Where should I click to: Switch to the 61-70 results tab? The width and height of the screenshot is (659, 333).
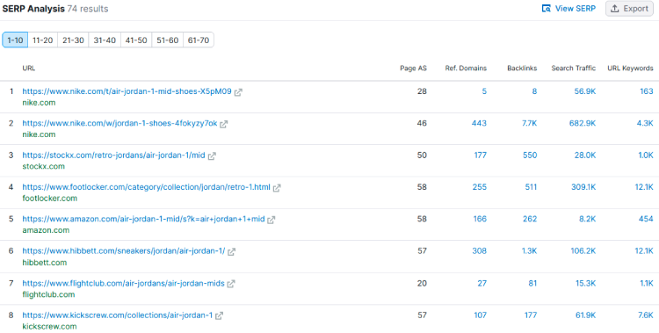[x=199, y=40]
